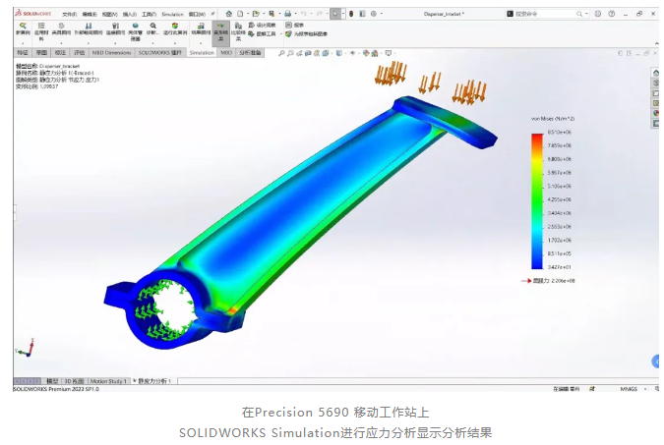Open the 工具(T) Tools menu
664x445 pixels.
[x=150, y=14]
